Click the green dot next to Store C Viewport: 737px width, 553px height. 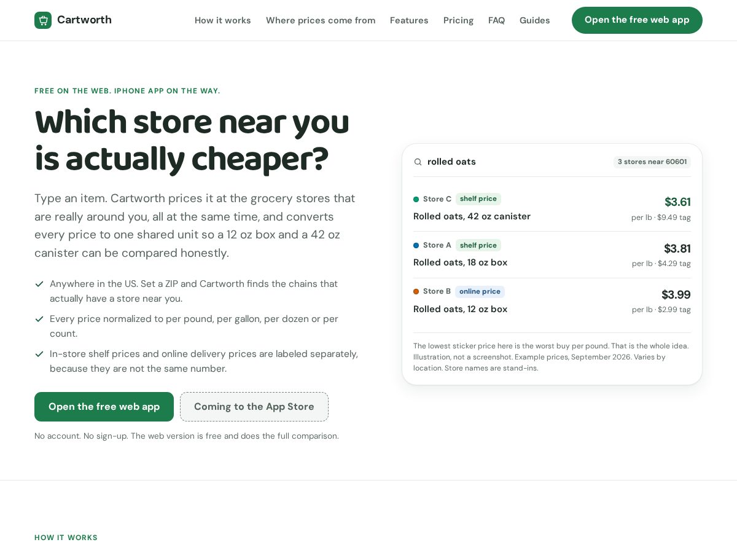(x=416, y=199)
